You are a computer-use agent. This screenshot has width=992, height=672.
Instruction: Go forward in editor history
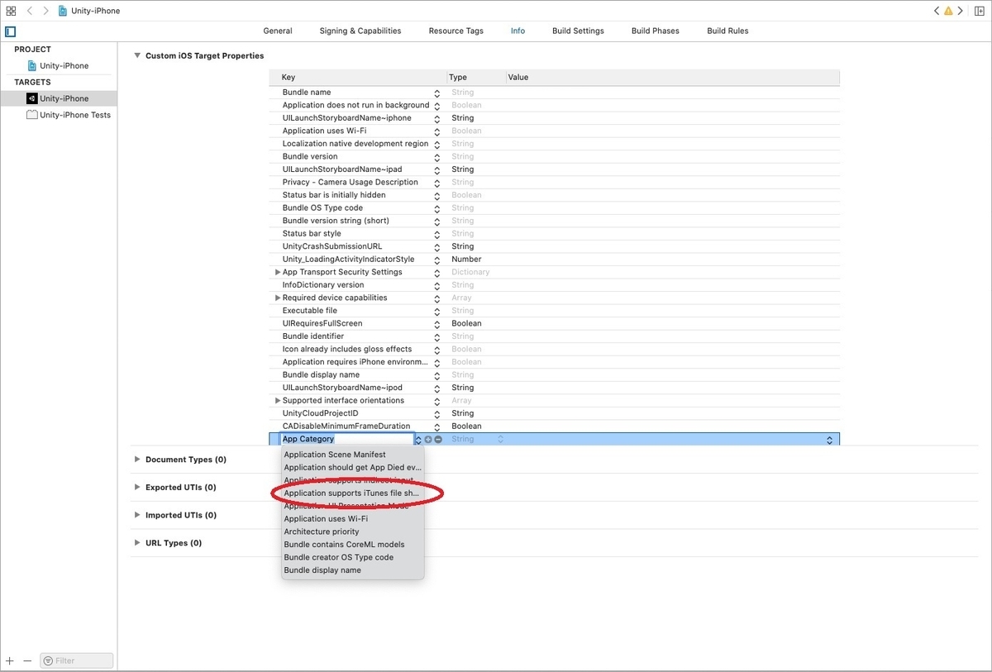[x=45, y=11]
